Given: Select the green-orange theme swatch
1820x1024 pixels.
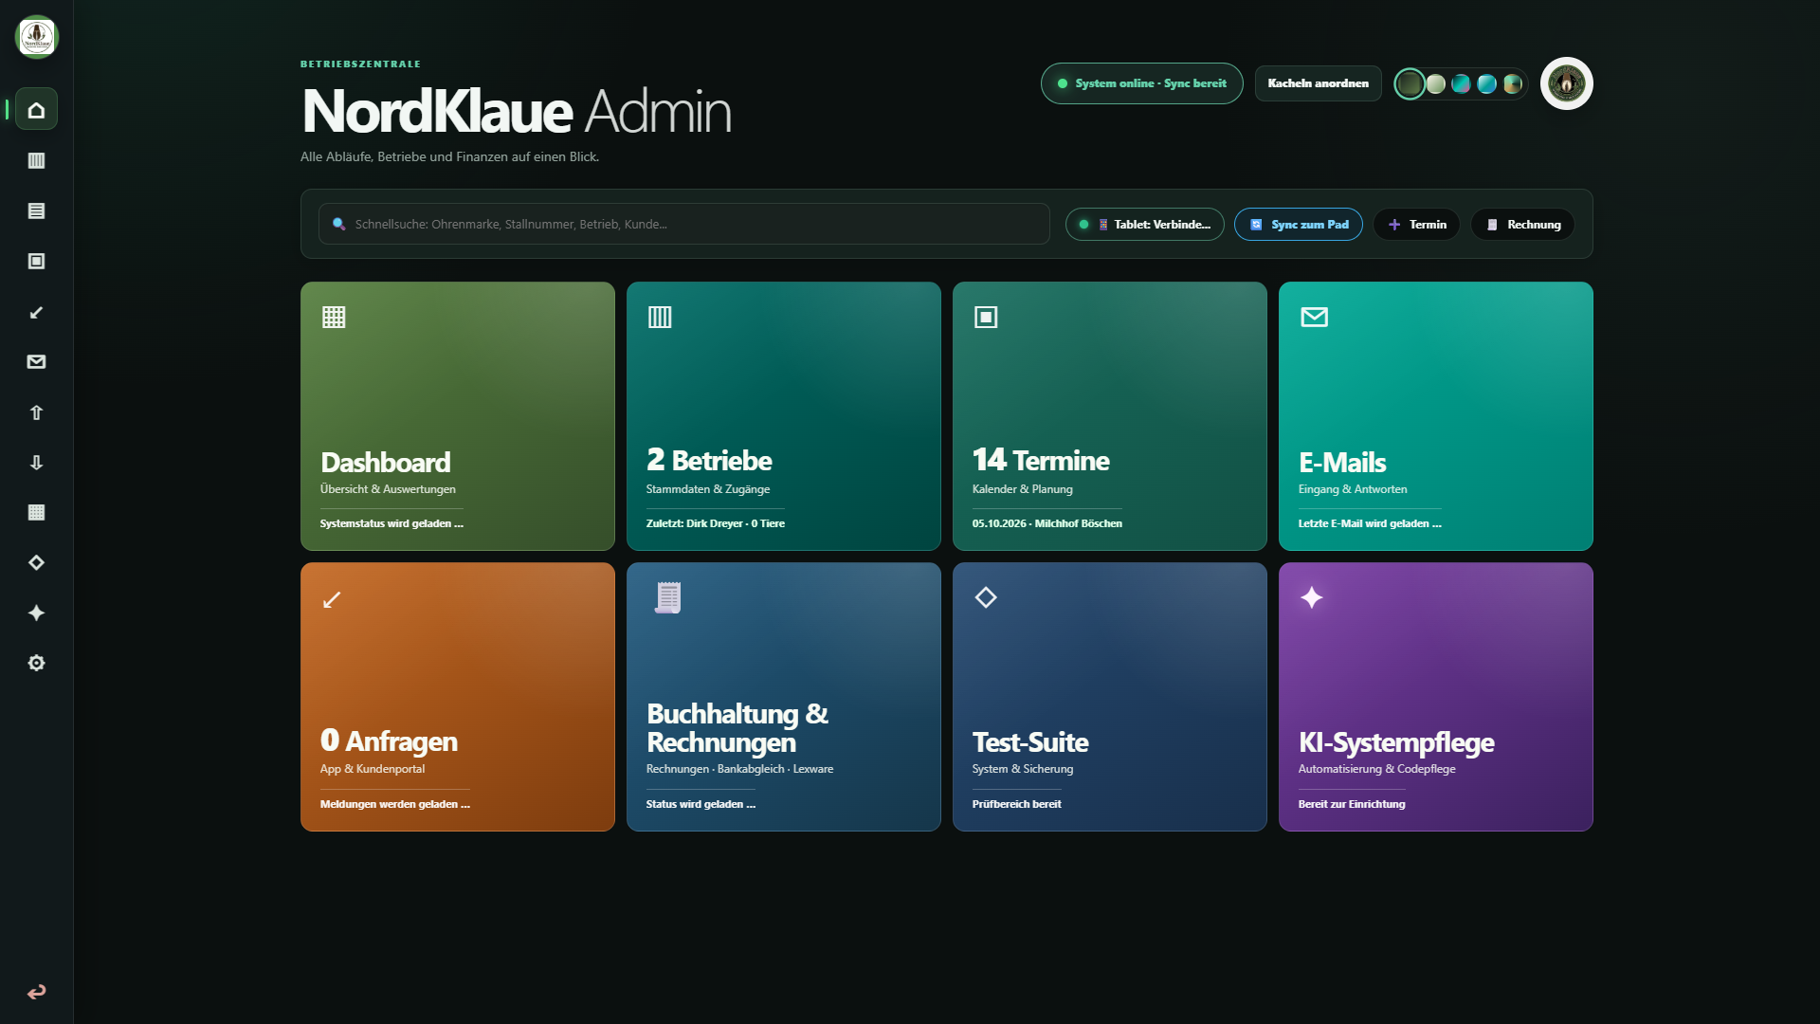Looking at the screenshot, I should tap(1513, 84).
